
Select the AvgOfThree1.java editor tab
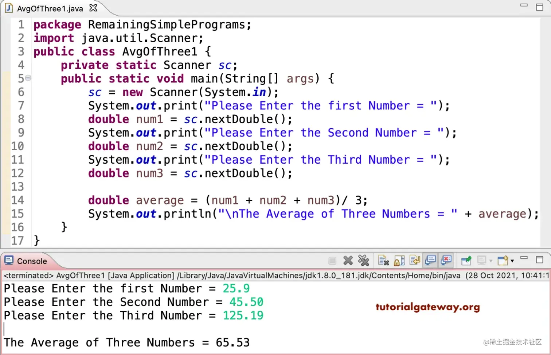pyautogui.click(x=50, y=8)
